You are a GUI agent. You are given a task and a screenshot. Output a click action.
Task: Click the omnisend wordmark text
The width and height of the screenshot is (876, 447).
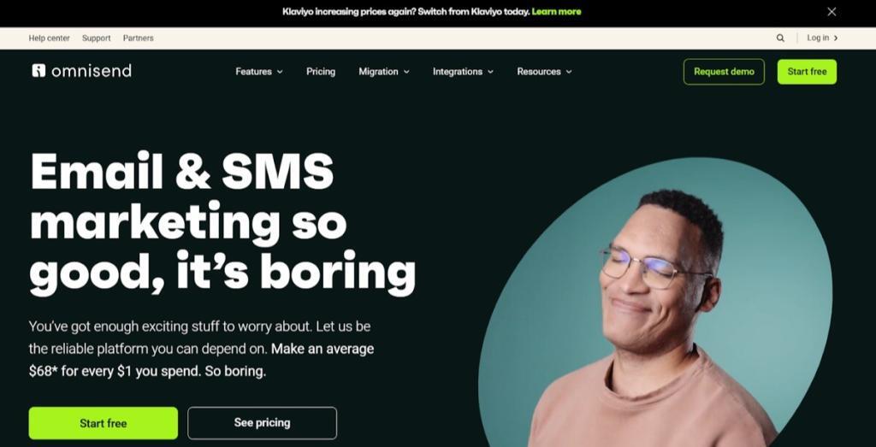coord(92,70)
